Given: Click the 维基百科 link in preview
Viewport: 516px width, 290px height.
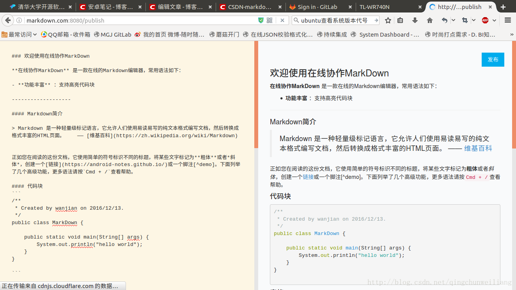Looking at the screenshot, I should (x=478, y=148).
